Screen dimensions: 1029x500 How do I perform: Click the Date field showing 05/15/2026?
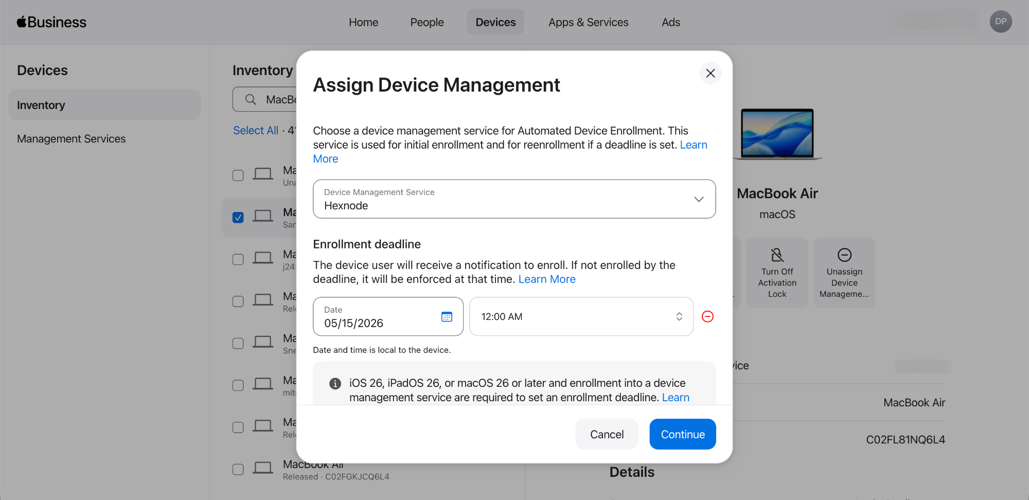(x=388, y=316)
